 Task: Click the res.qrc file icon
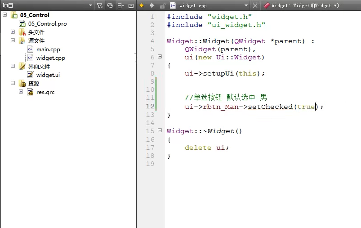click(31, 92)
